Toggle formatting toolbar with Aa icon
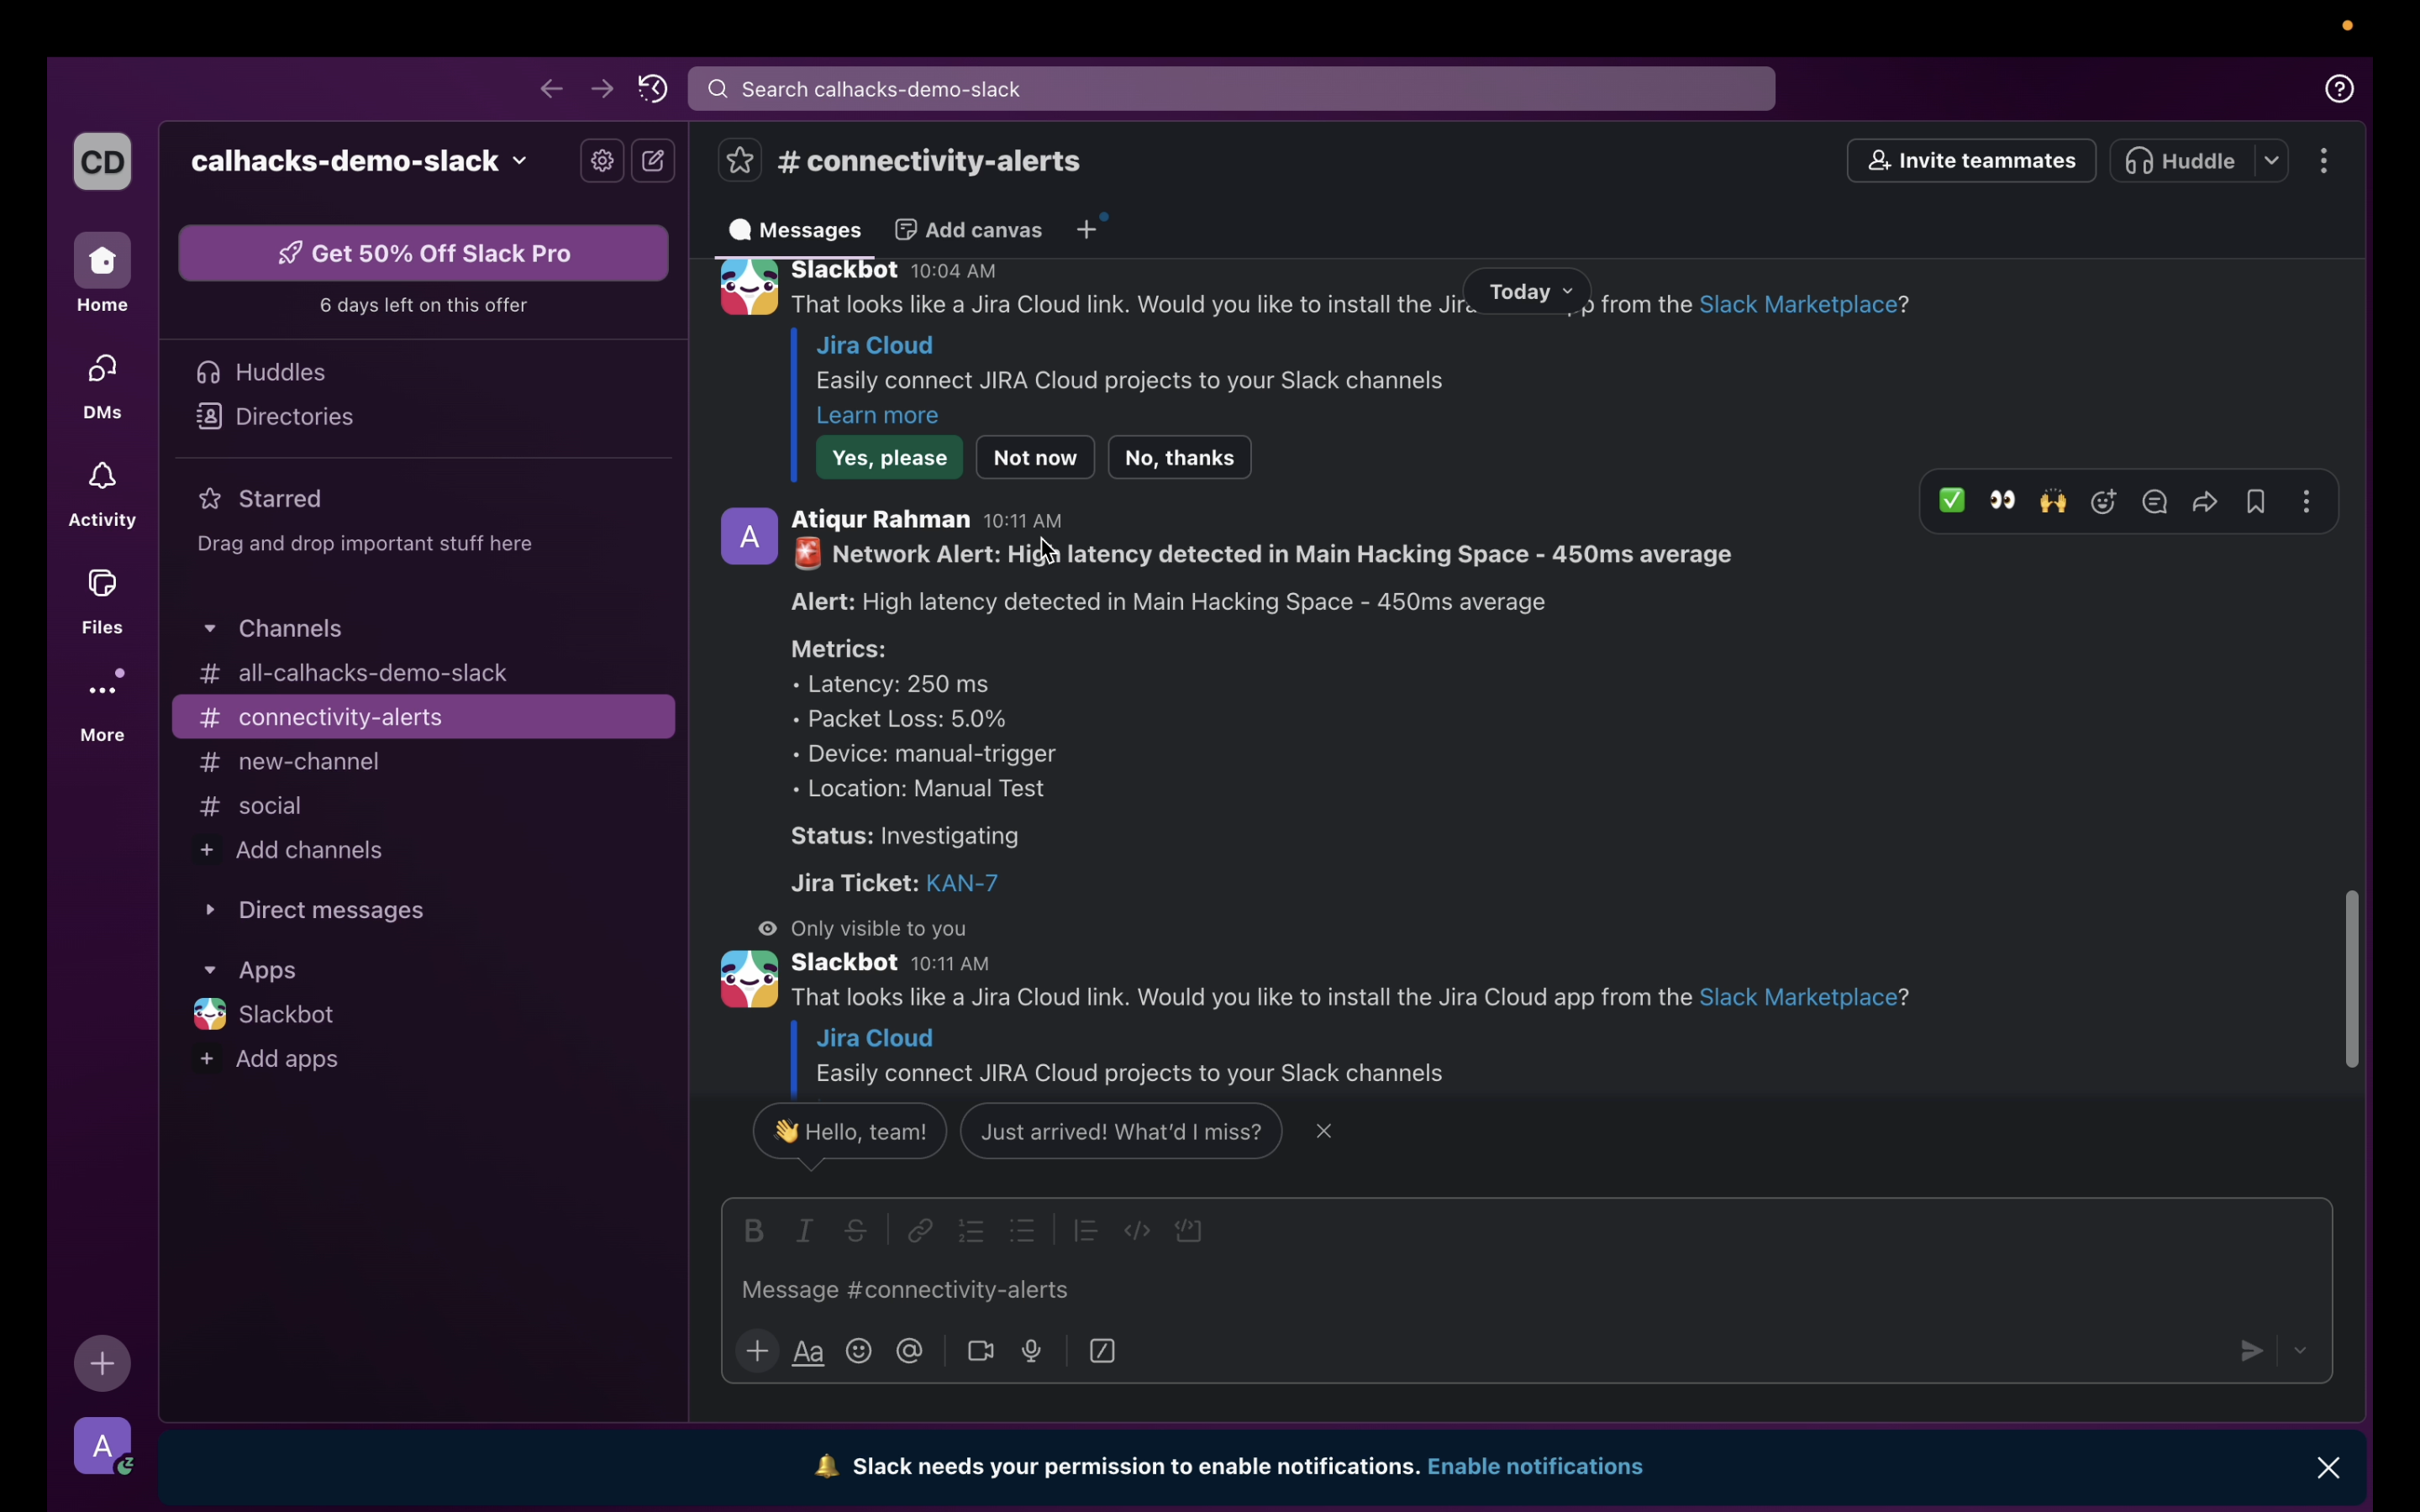The width and height of the screenshot is (2420, 1512). click(x=808, y=1352)
